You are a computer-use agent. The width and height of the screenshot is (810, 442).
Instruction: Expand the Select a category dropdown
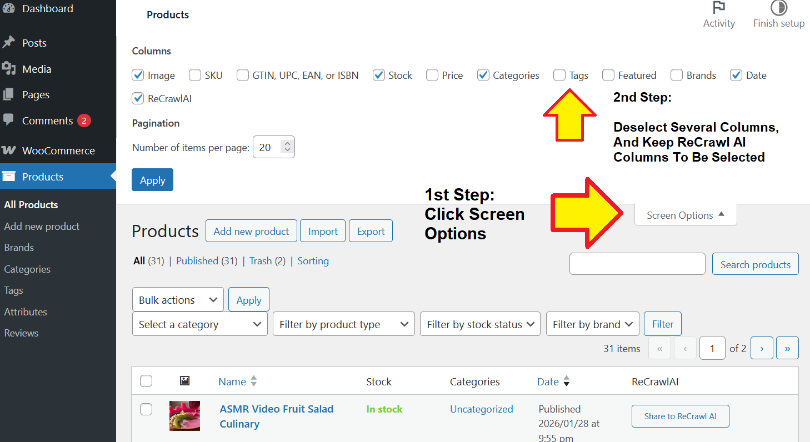tap(199, 324)
